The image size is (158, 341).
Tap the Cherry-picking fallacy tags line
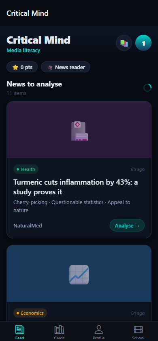[x=72, y=206]
